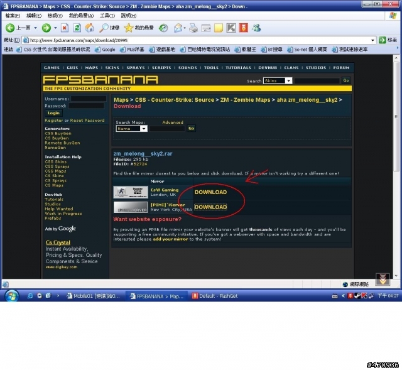Click Go button next to Search Maps
This screenshot has height=370, width=402.
pyautogui.click(x=191, y=128)
